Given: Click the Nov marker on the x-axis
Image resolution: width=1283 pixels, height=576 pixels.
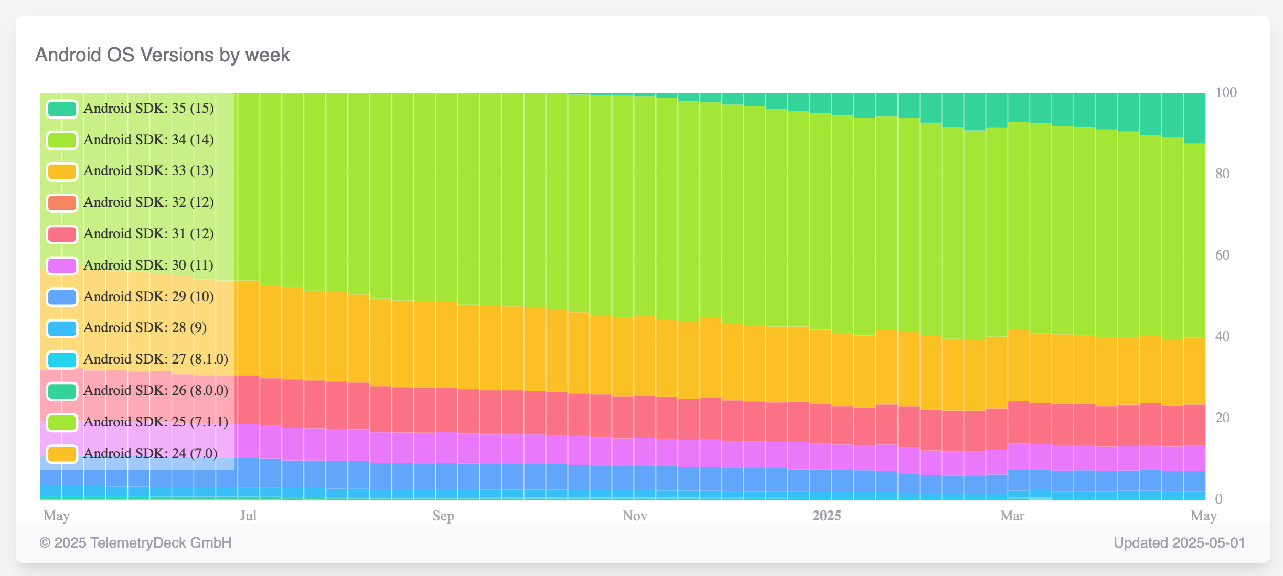Looking at the screenshot, I should tap(634, 516).
